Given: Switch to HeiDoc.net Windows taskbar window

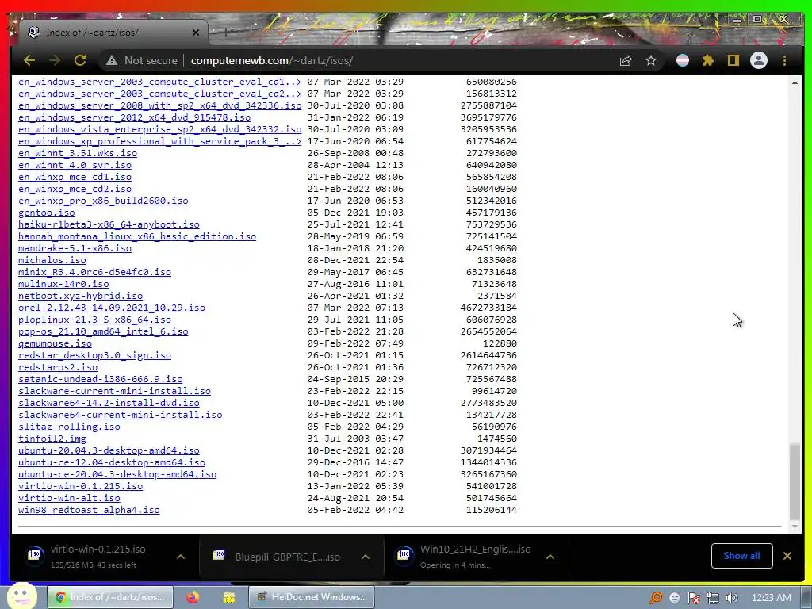Looking at the screenshot, I should coord(311,597).
